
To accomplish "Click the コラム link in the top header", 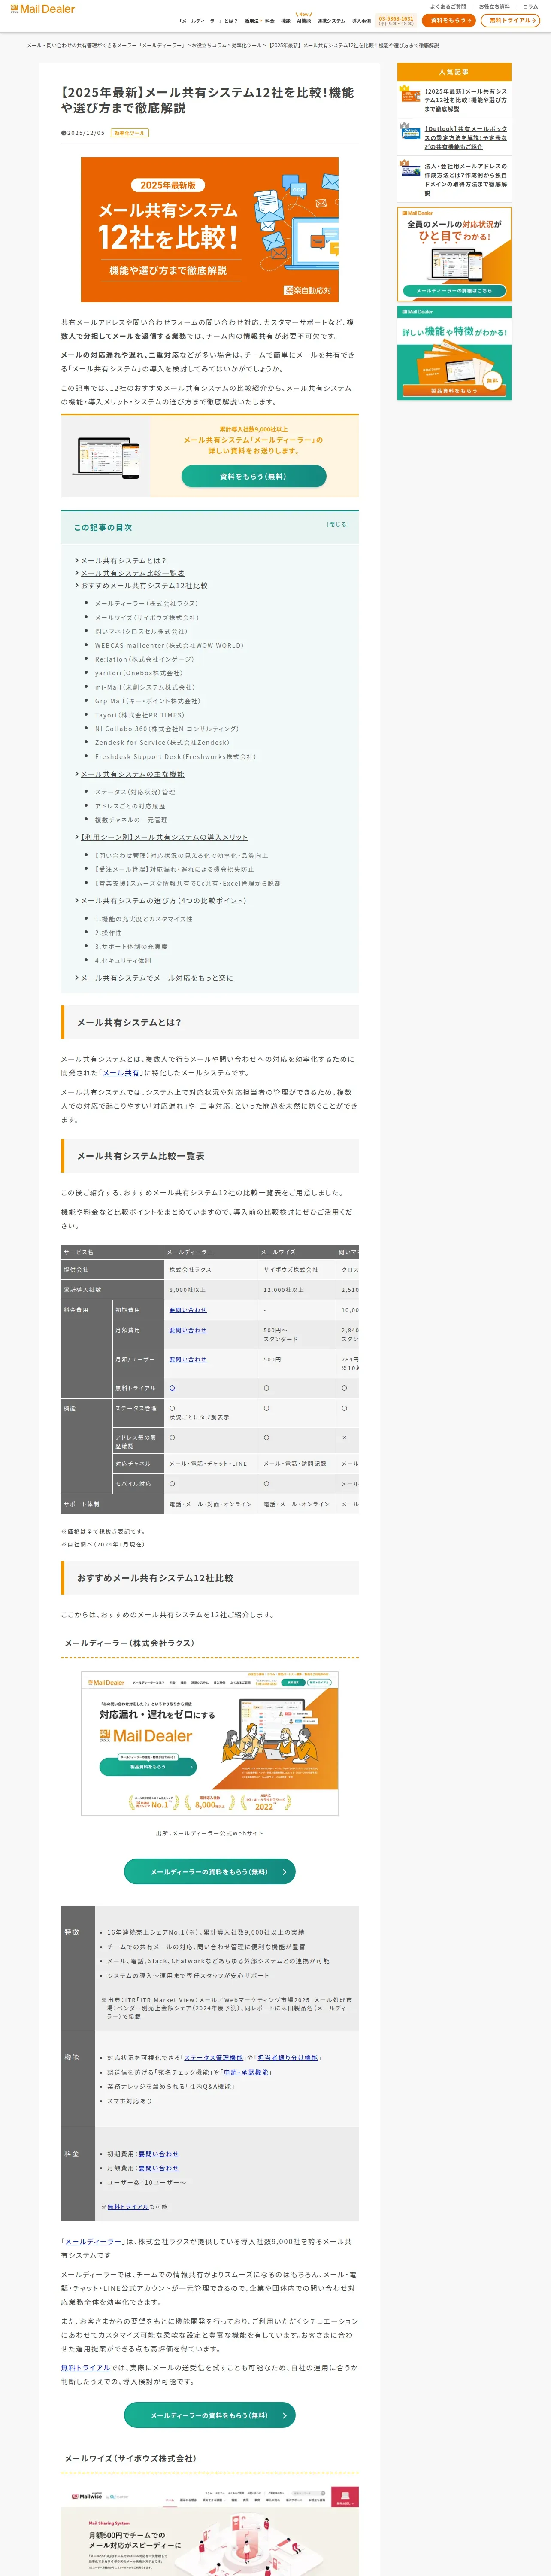I will (x=530, y=7).
